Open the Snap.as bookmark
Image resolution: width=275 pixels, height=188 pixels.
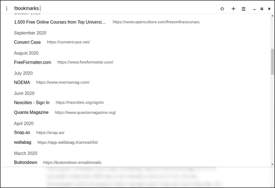22,133
